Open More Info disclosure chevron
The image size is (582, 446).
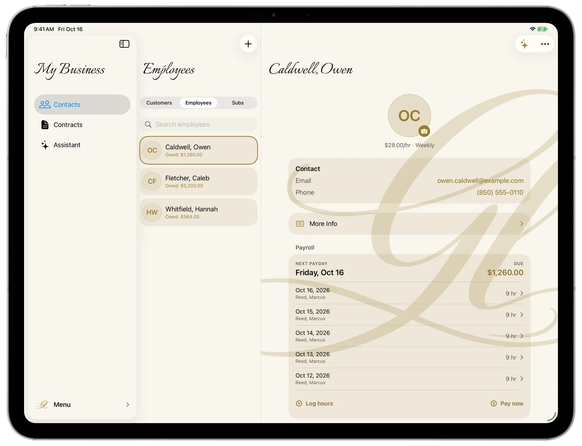click(522, 224)
